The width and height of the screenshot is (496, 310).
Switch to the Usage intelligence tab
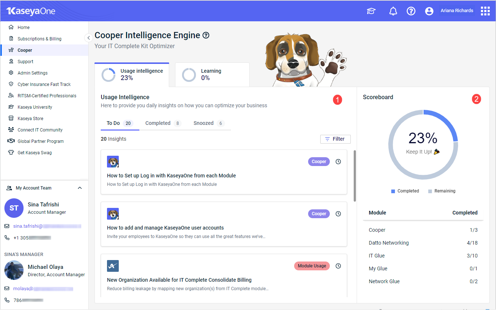coord(132,75)
